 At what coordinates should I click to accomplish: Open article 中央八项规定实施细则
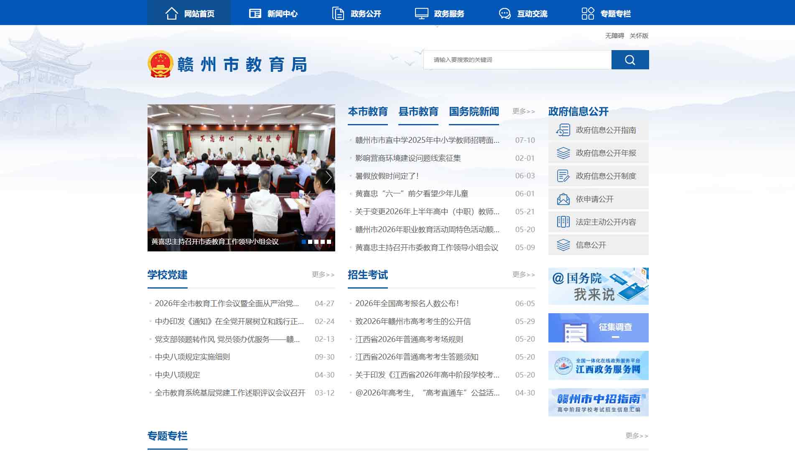[192, 357]
